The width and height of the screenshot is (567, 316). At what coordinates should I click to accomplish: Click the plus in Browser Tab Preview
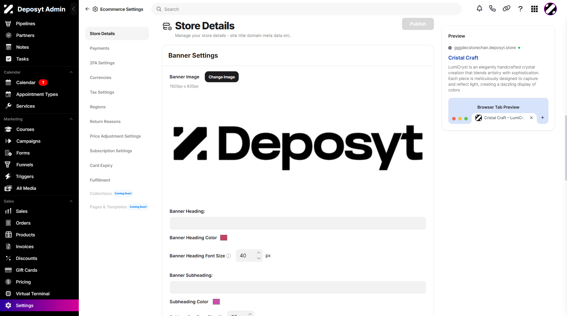542,118
